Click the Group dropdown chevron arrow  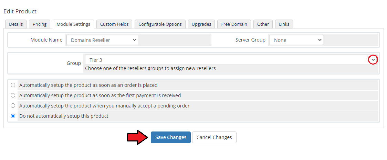(x=373, y=60)
